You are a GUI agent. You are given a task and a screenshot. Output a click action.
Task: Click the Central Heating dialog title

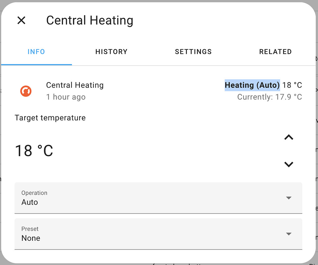tap(89, 20)
